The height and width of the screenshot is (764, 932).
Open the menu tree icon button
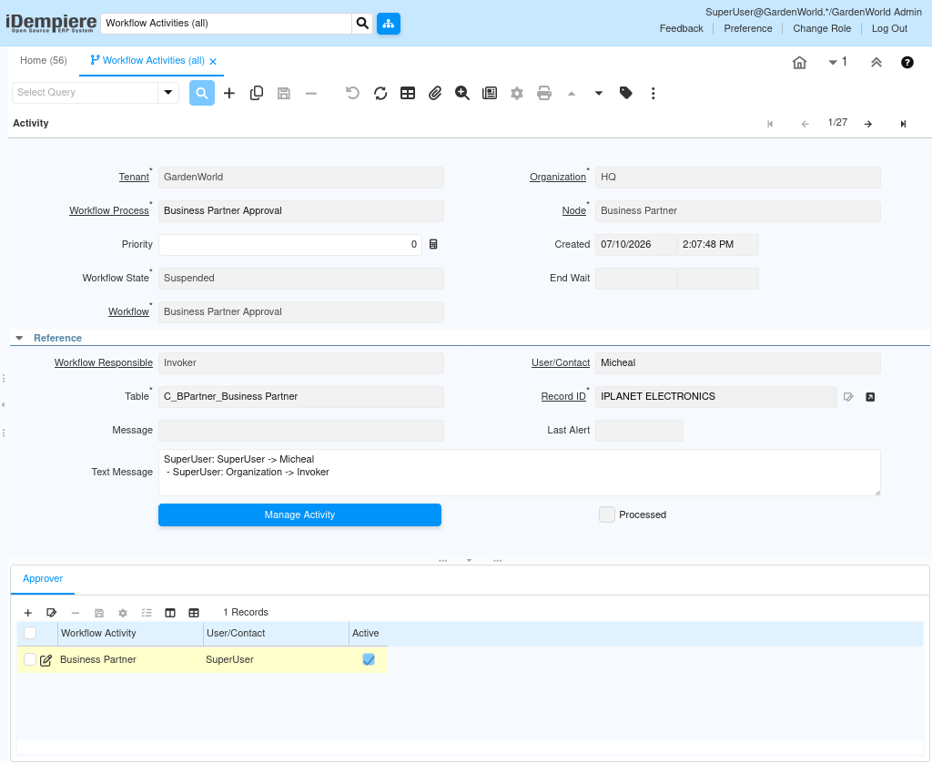pos(389,24)
